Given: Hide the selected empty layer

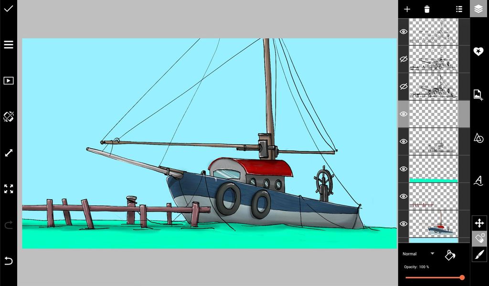Looking at the screenshot, I should click(x=404, y=114).
